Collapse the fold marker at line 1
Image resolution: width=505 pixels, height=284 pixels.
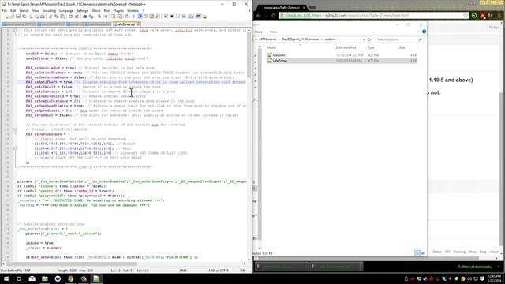pos(15,30)
